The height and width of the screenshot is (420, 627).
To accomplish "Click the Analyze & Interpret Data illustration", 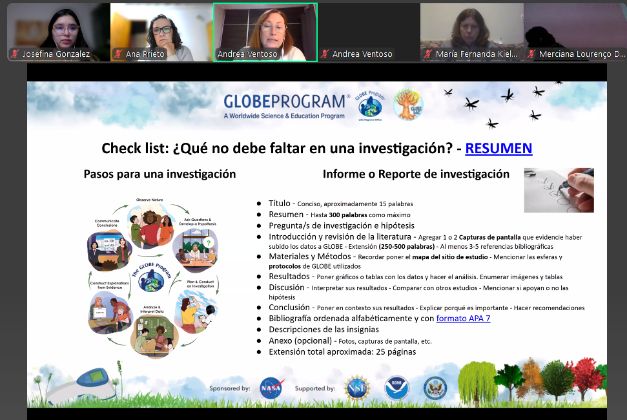I will pos(154,336).
